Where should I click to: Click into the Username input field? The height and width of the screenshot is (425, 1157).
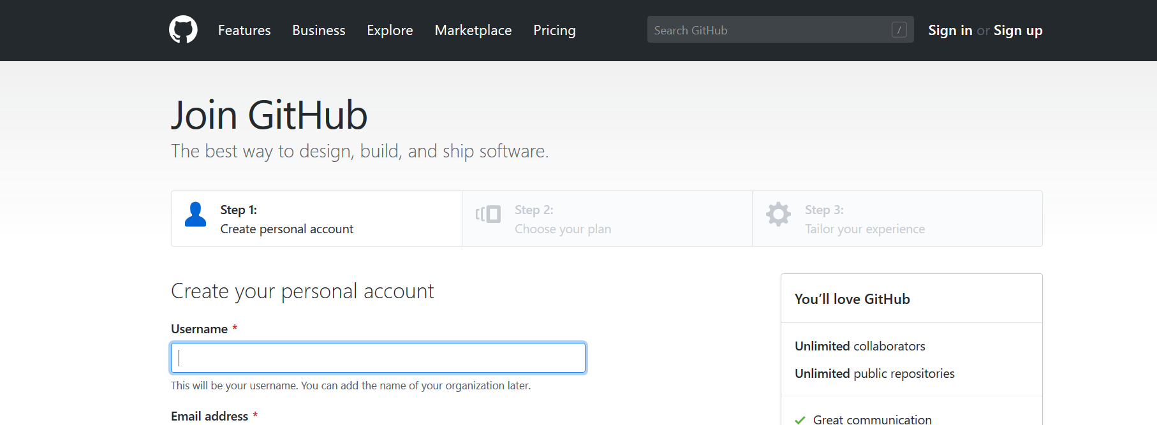pos(378,357)
